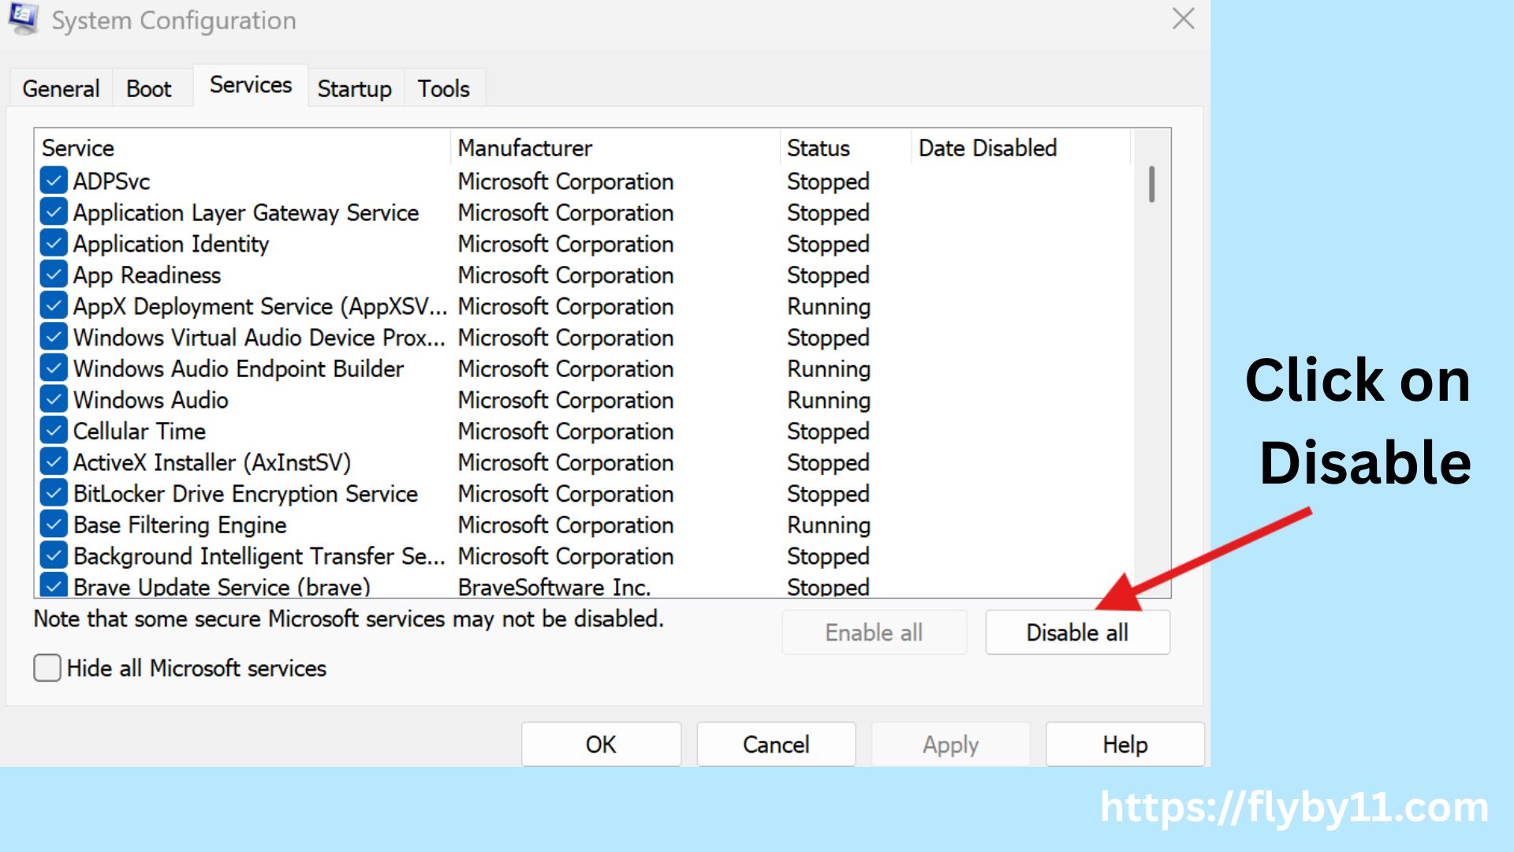This screenshot has width=1514, height=852.
Task: Uncheck the Windows Audio service
Action: 53,398
